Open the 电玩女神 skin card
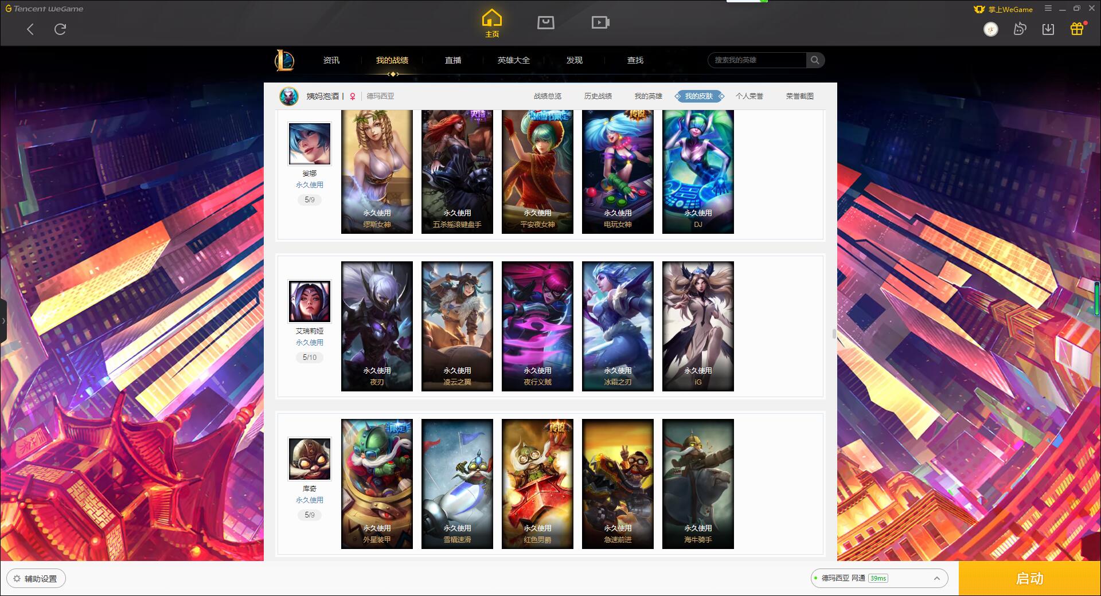 click(x=618, y=171)
